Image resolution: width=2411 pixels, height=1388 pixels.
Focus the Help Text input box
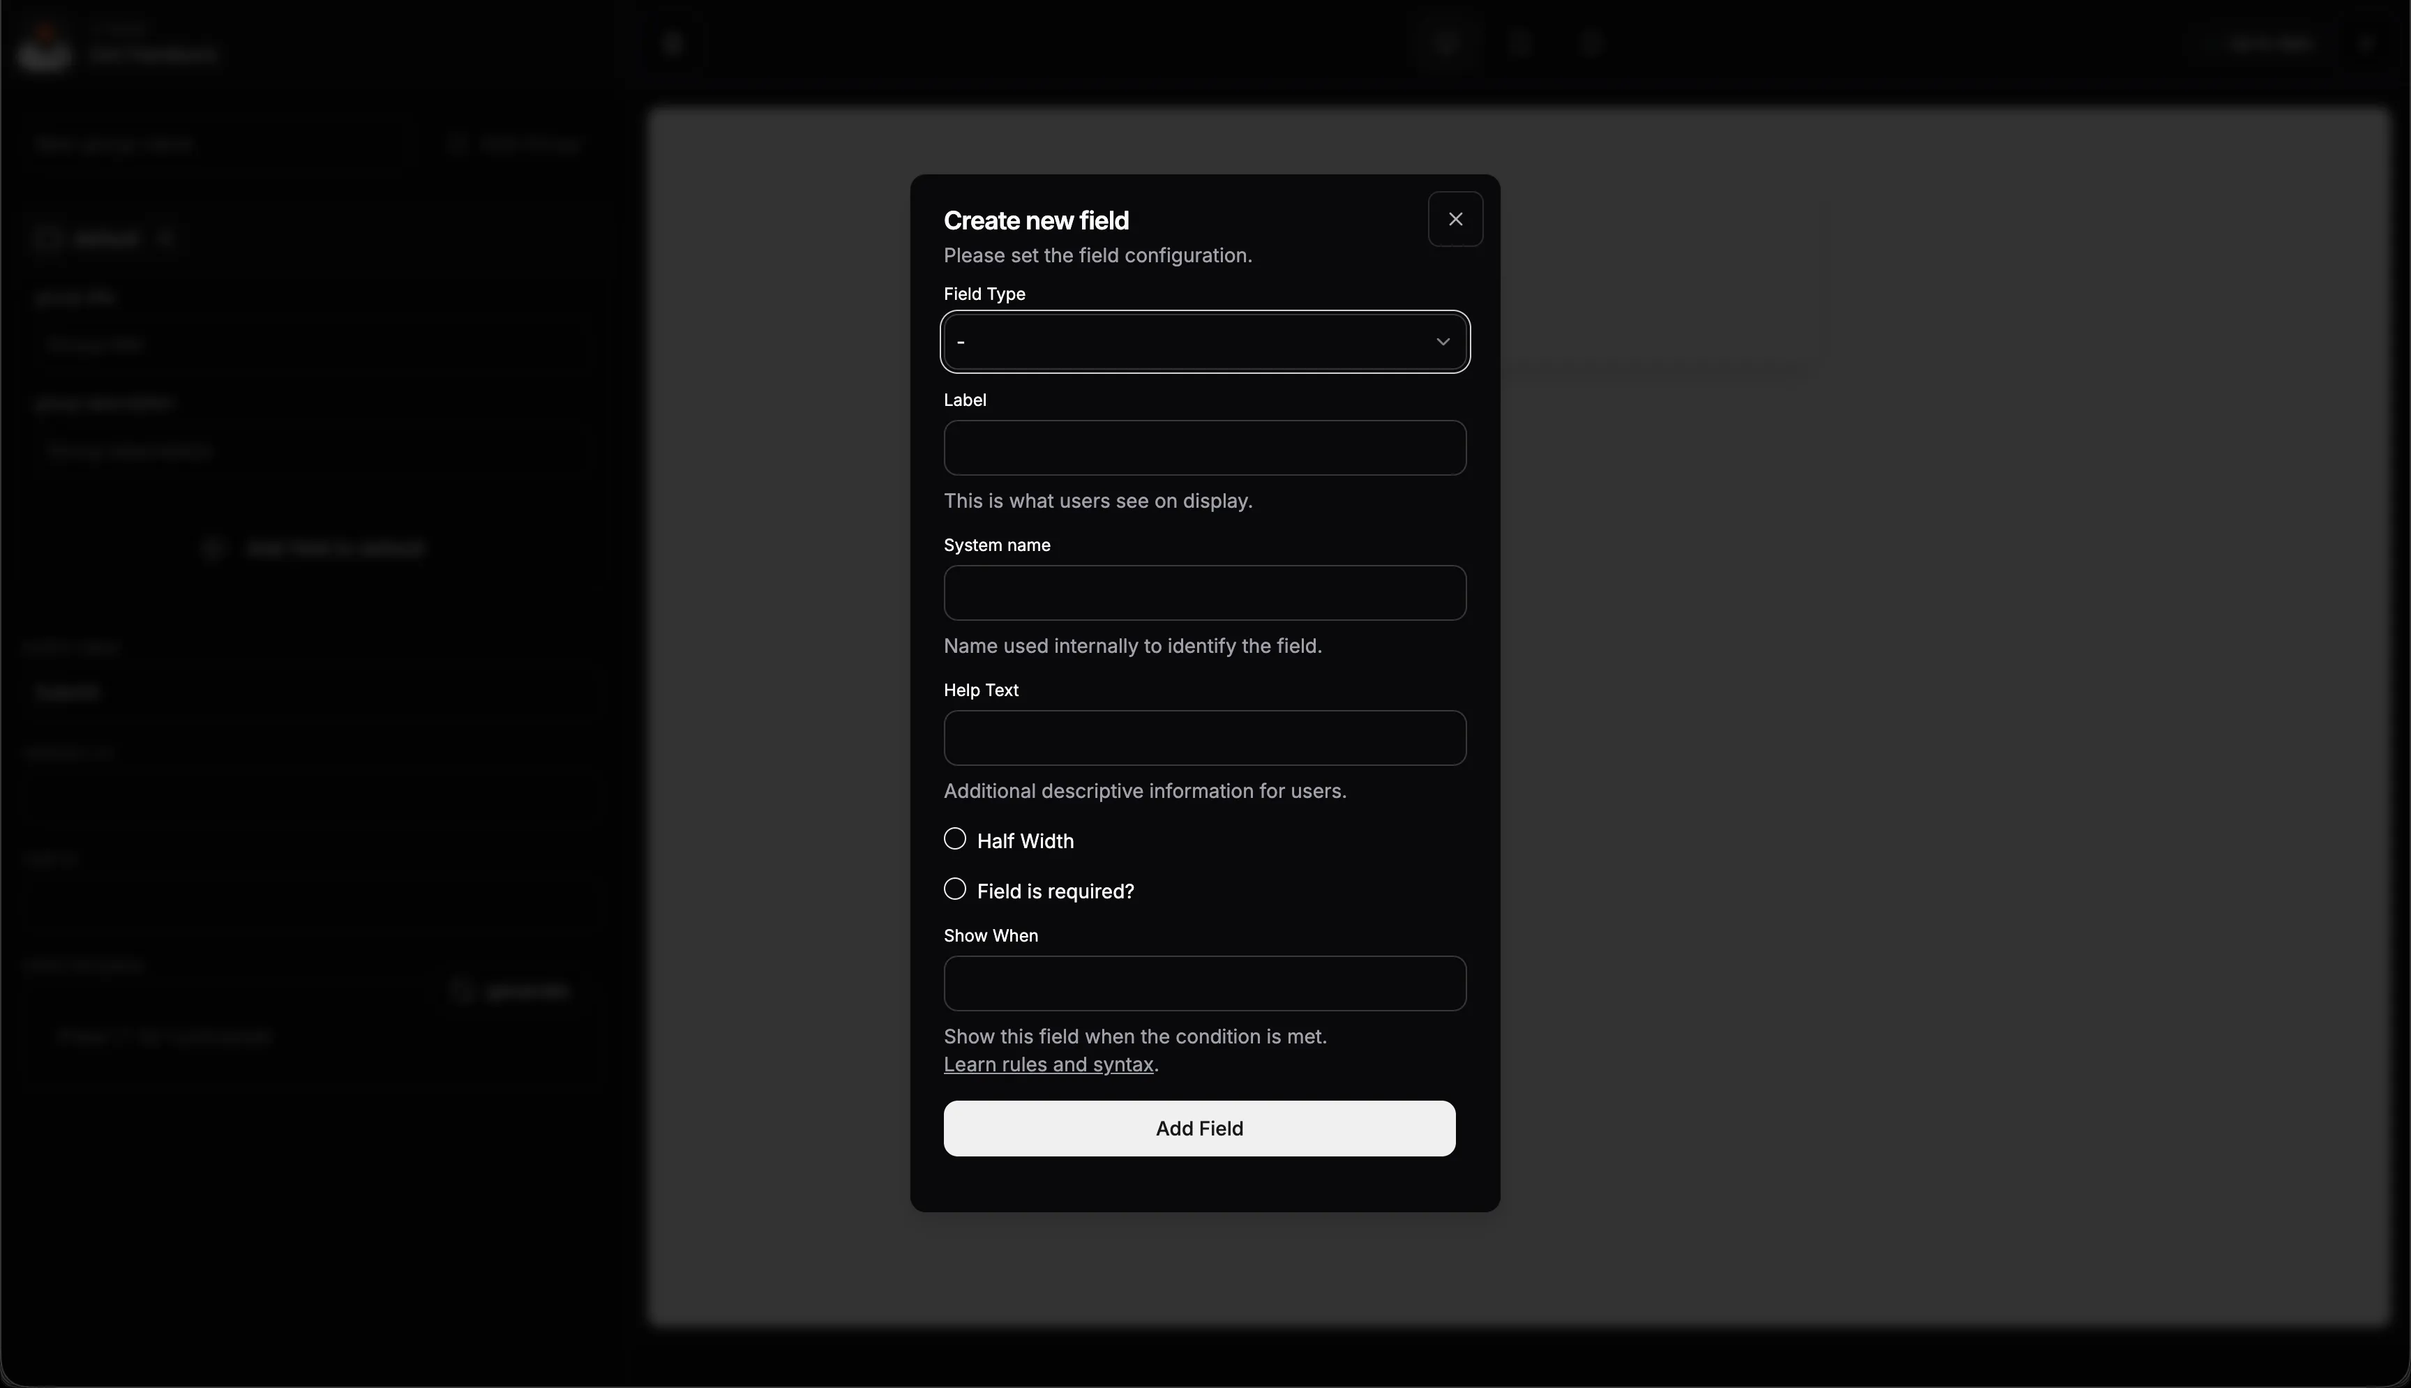1204,738
